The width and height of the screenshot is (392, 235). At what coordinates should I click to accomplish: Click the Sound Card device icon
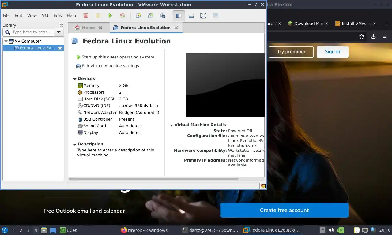pos(80,126)
